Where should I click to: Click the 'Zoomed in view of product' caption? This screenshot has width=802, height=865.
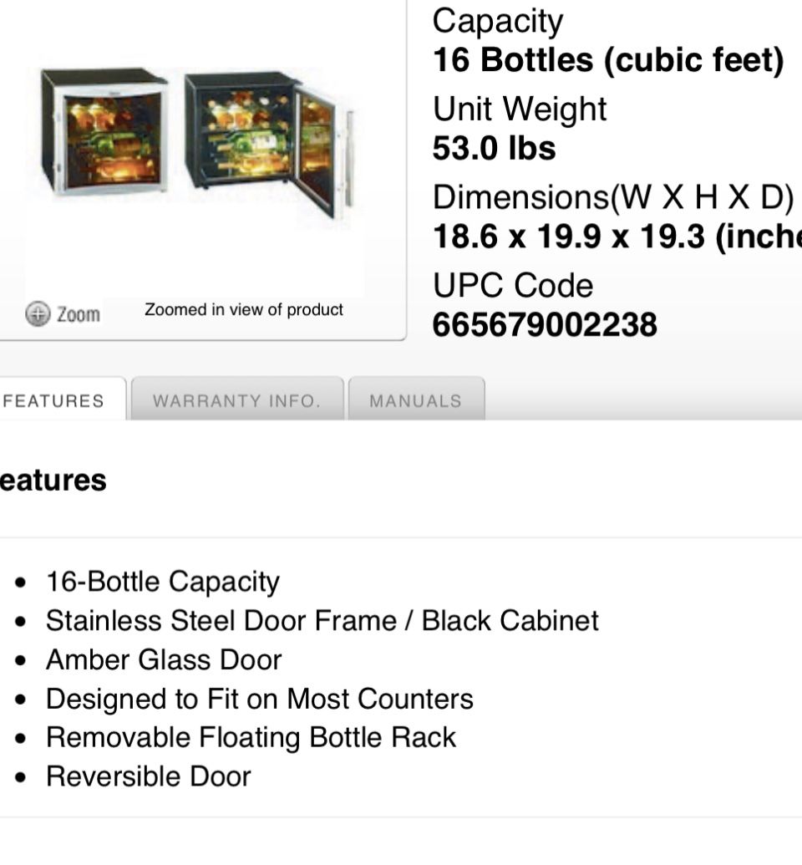pos(244,309)
